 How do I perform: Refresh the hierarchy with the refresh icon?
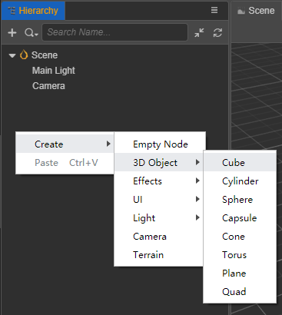217,33
